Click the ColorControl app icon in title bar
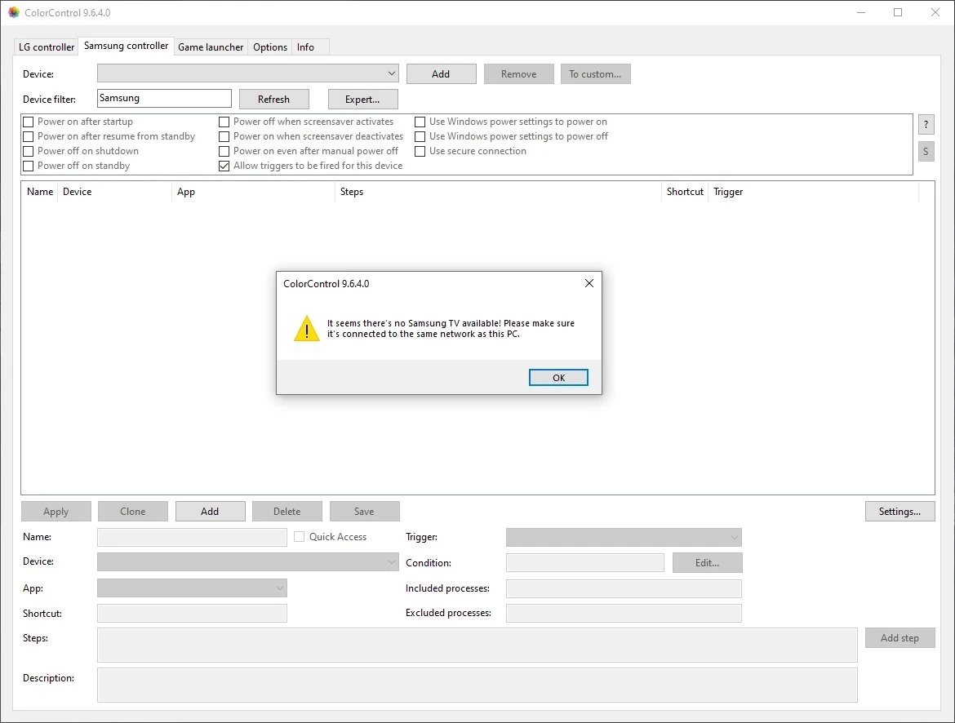The width and height of the screenshot is (955, 723). coord(13,12)
